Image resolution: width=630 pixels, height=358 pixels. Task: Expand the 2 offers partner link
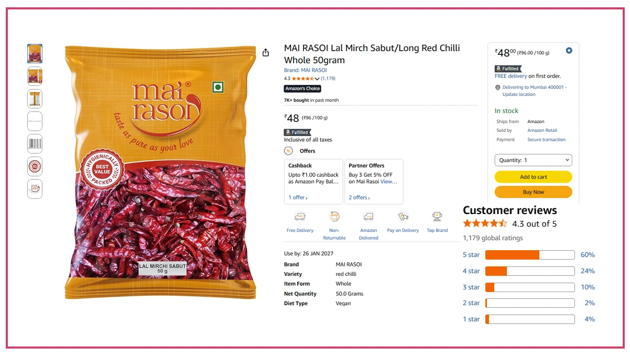pyautogui.click(x=359, y=197)
